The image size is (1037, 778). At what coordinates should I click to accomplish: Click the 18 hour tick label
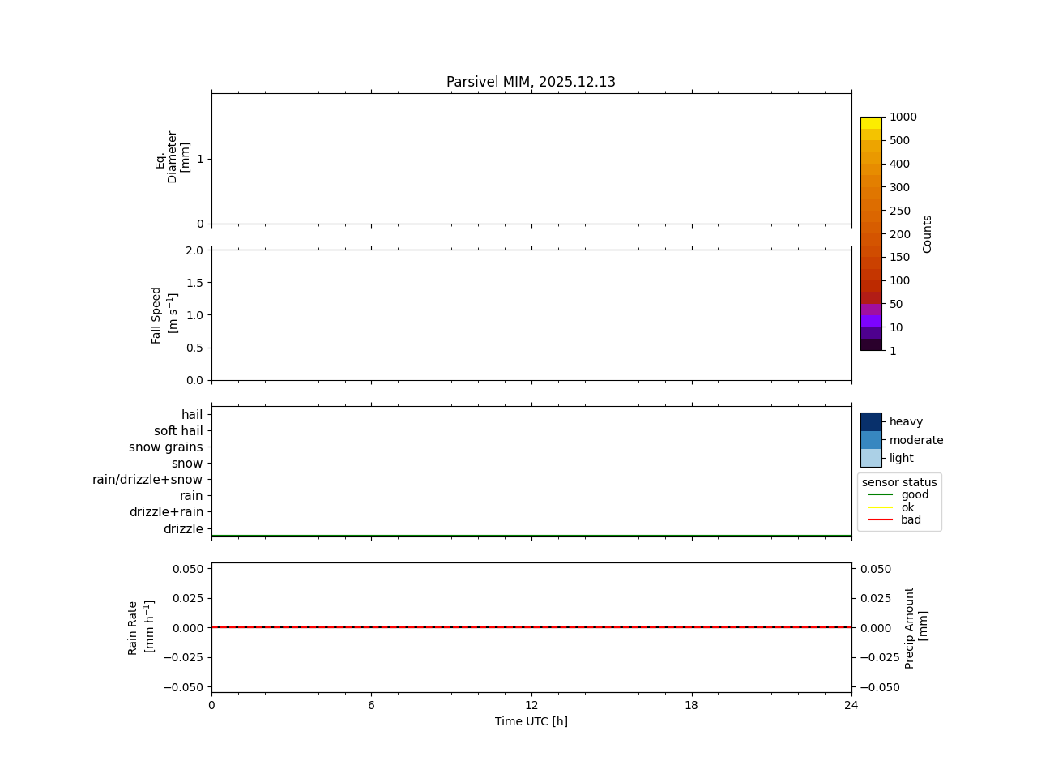[691, 705]
